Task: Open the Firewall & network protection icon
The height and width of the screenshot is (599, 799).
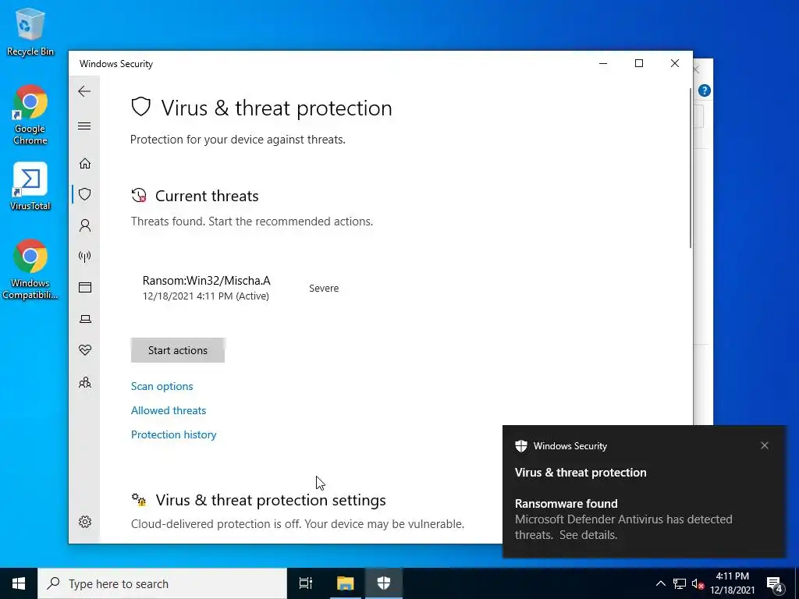Action: pyautogui.click(x=85, y=256)
